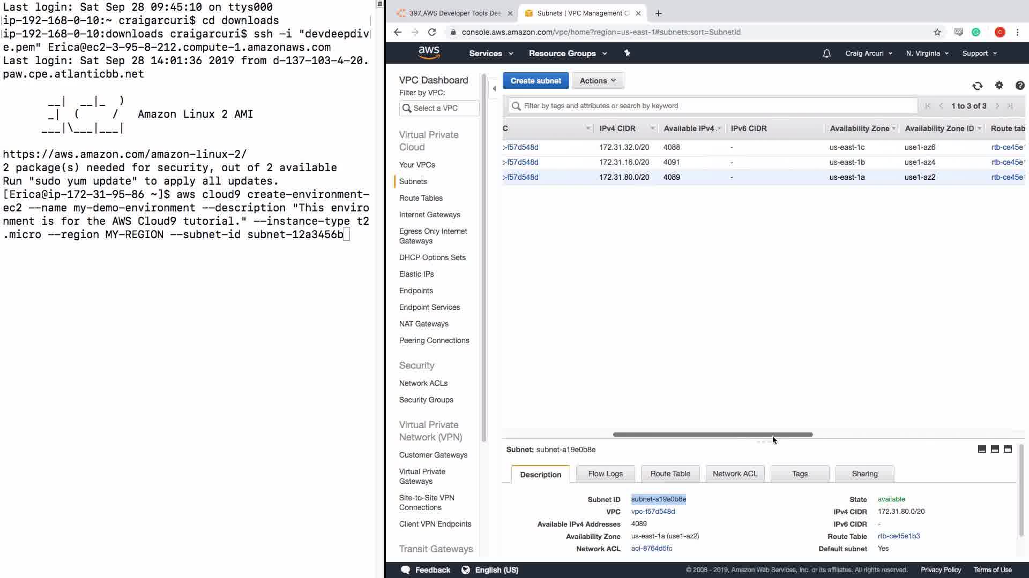
Task: Open the AWS notifications bell
Action: [x=826, y=54]
